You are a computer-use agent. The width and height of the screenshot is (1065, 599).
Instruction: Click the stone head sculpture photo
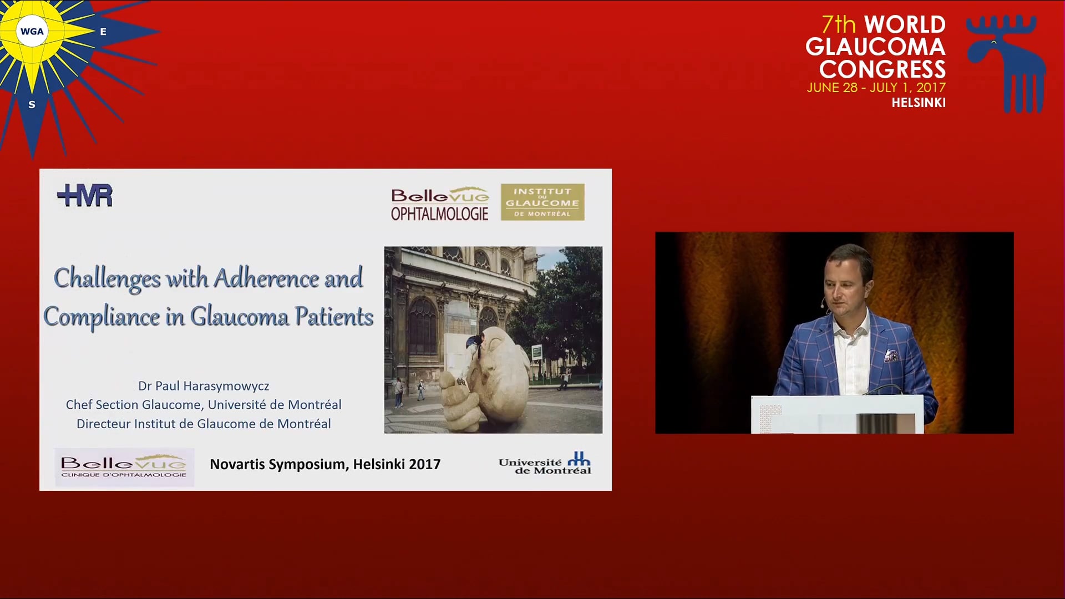point(493,339)
